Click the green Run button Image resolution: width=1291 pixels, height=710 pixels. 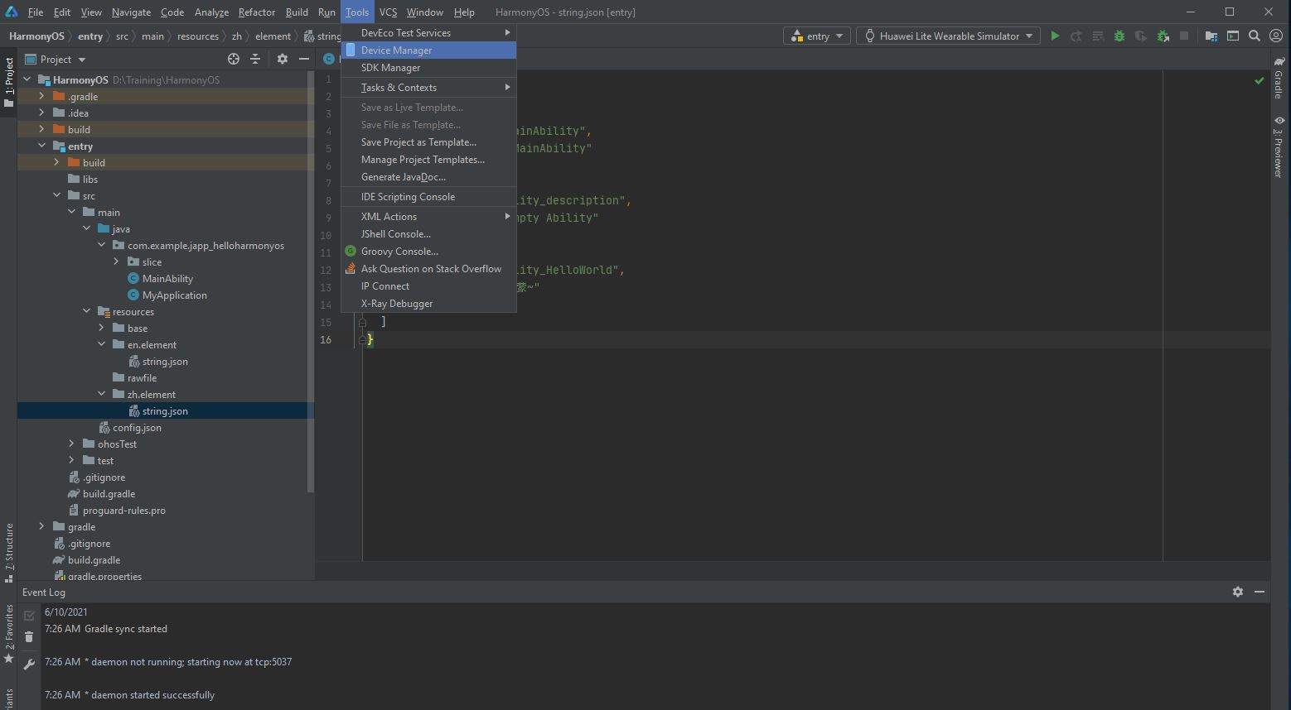click(1055, 36)
